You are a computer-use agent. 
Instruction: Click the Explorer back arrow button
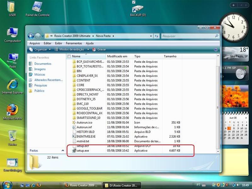[x=31, y=36]
